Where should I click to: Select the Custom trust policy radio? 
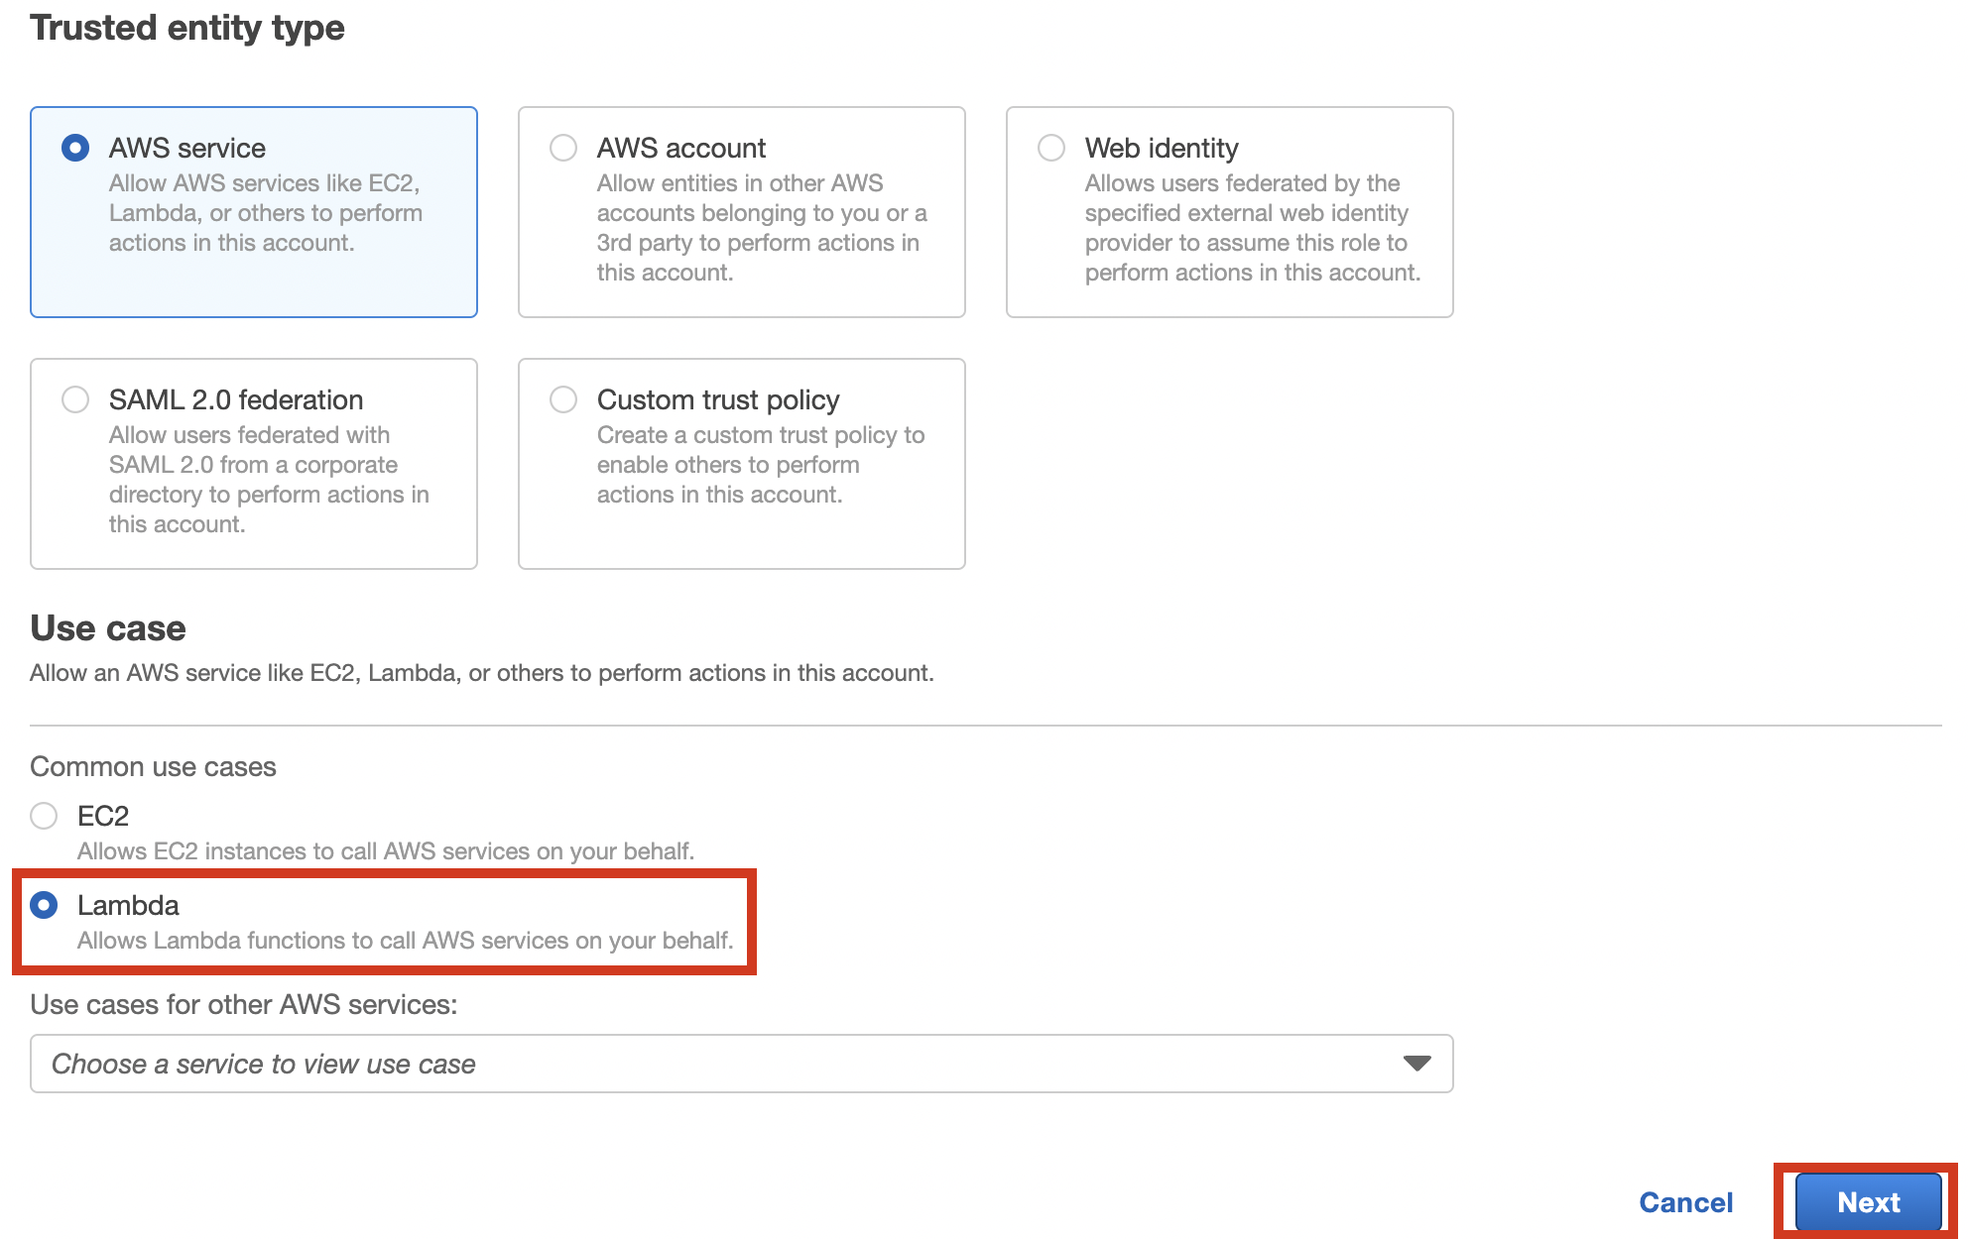[563, 399]
